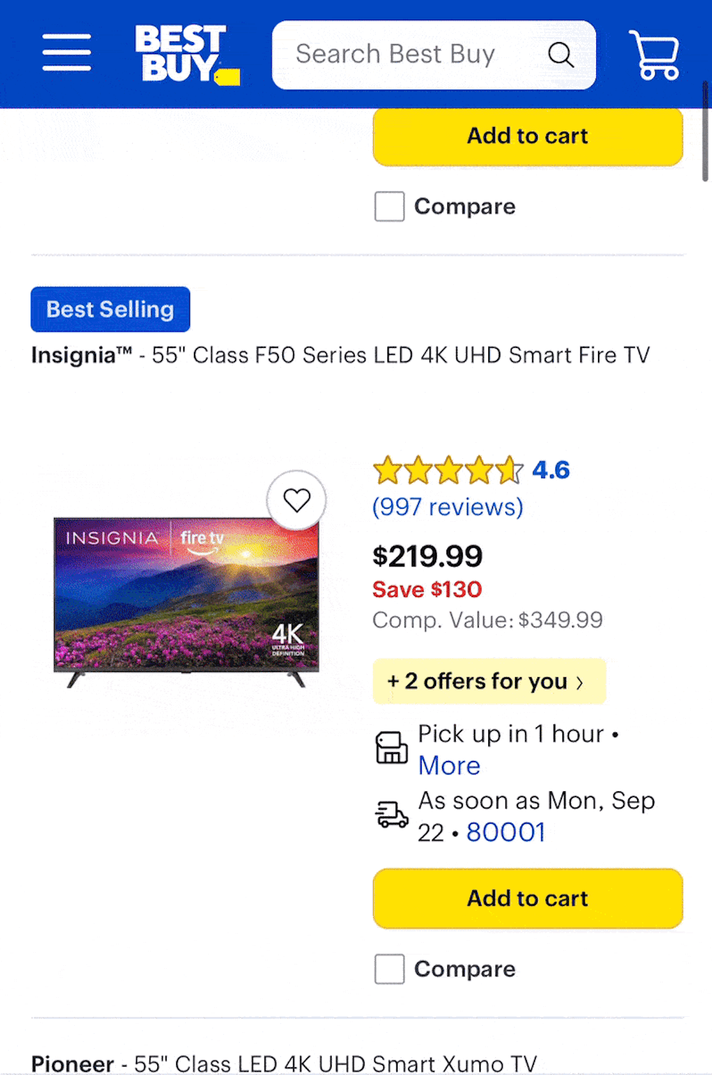
Task: Click the search magnifier icon
Action: 561,55
